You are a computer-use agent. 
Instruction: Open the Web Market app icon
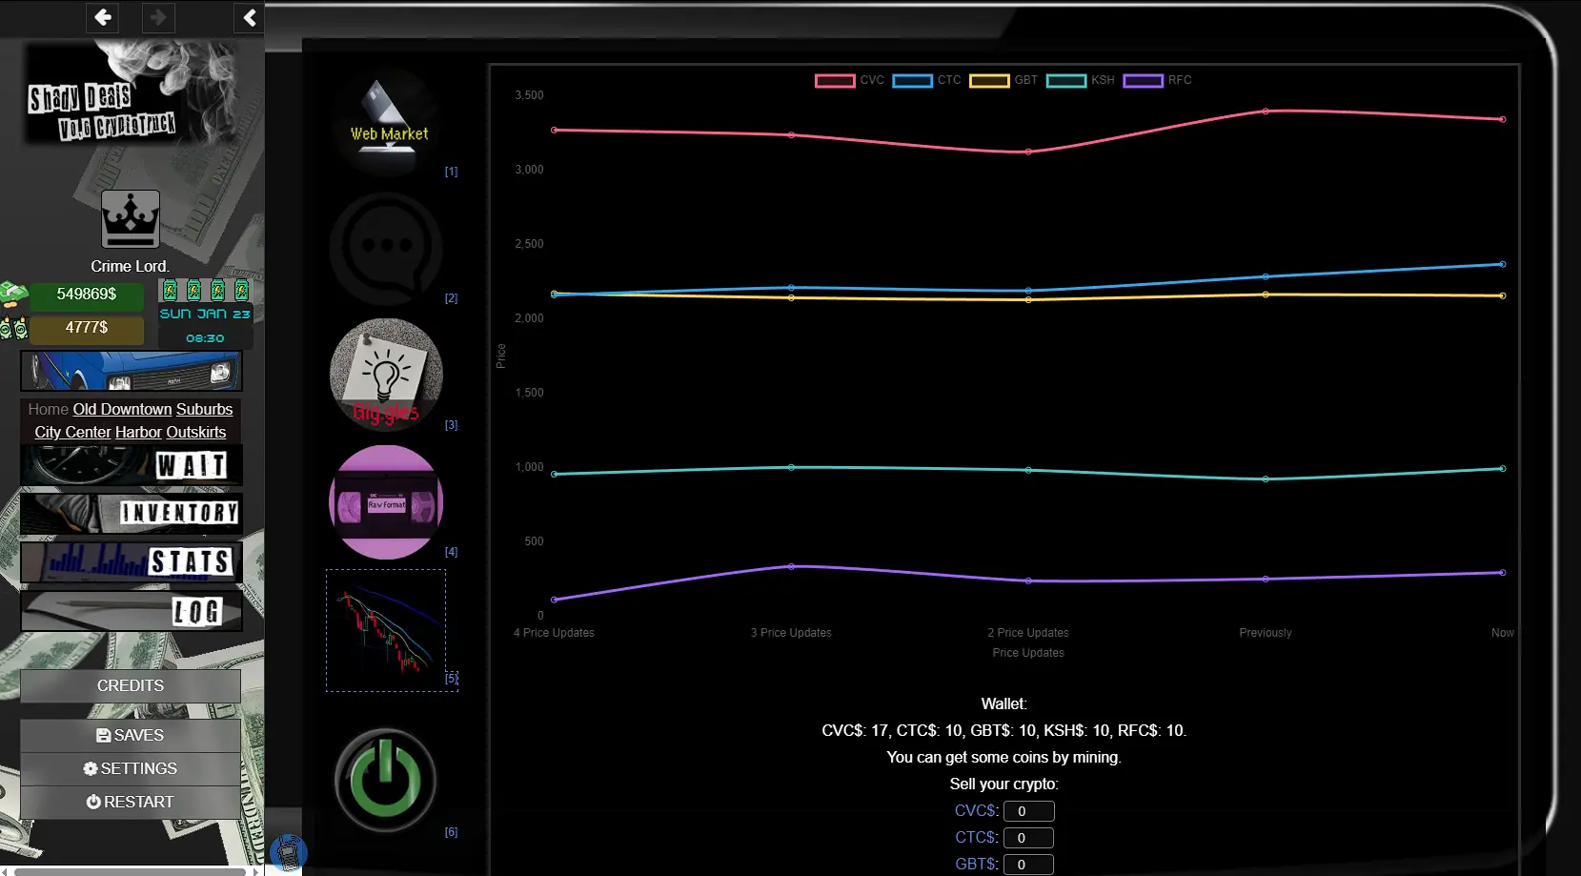coord(386,123)
